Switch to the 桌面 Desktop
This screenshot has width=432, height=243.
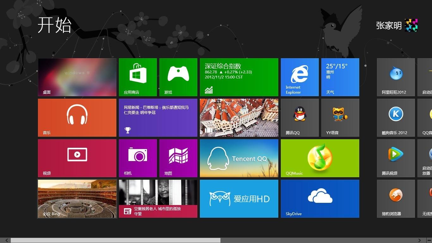[x=77, y=77]
